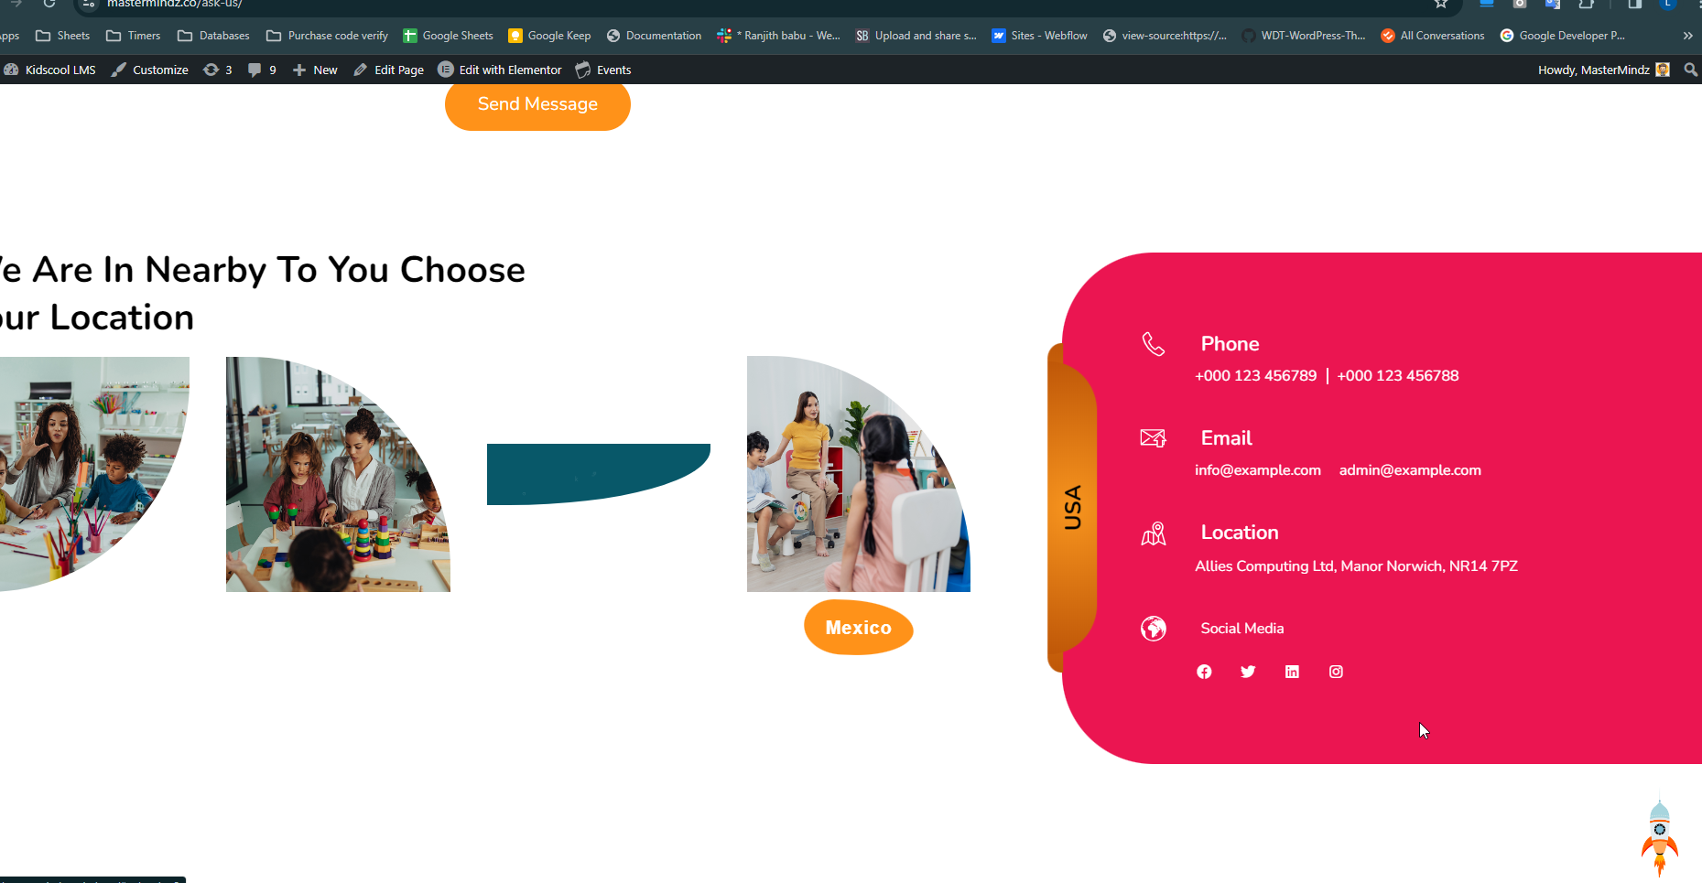Click the LinkedIn social icon

[1292, 672]
